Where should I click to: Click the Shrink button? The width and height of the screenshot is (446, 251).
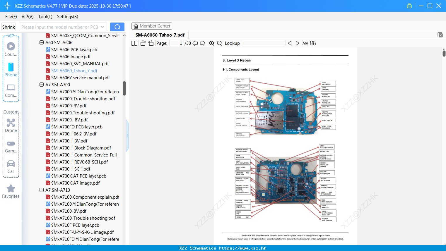8,27
